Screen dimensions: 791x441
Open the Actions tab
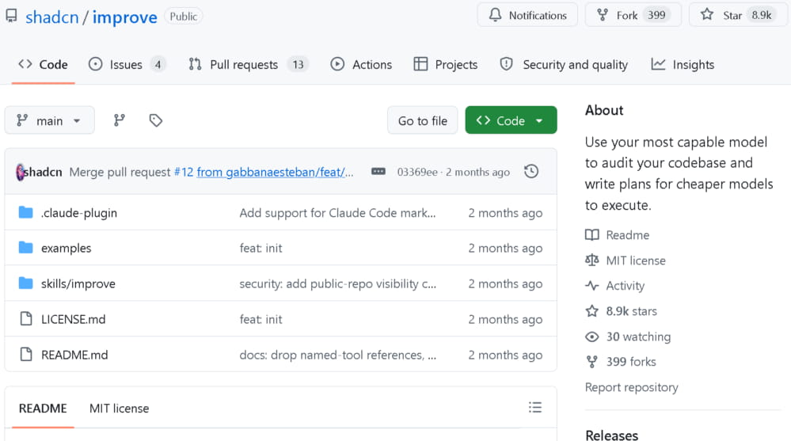[361, 65]
